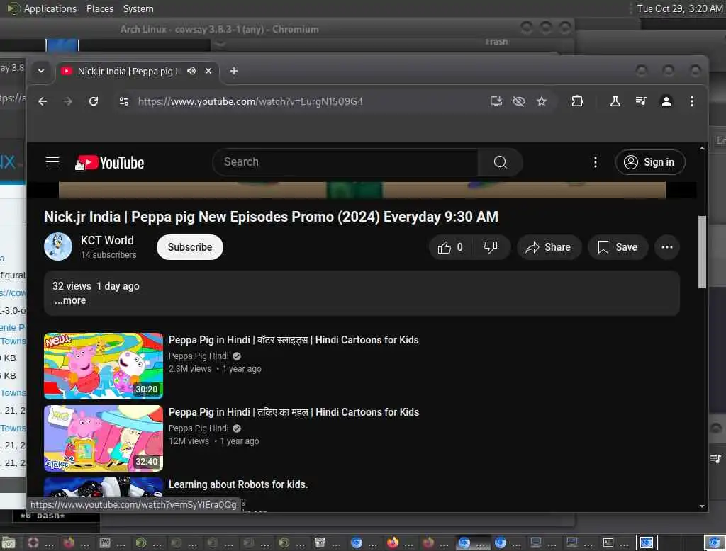Click the Sign in button
726x551 pixels.
[x=649, y=162]
